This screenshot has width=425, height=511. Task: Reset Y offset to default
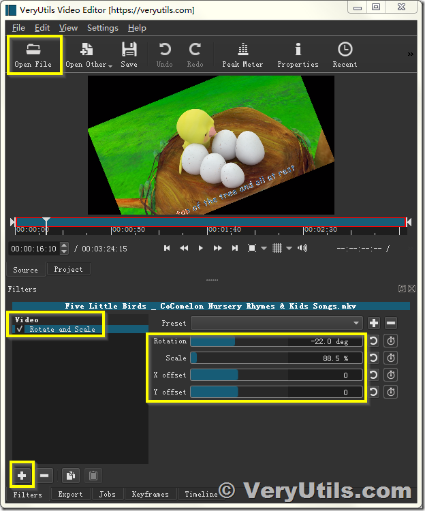[373, 392]
